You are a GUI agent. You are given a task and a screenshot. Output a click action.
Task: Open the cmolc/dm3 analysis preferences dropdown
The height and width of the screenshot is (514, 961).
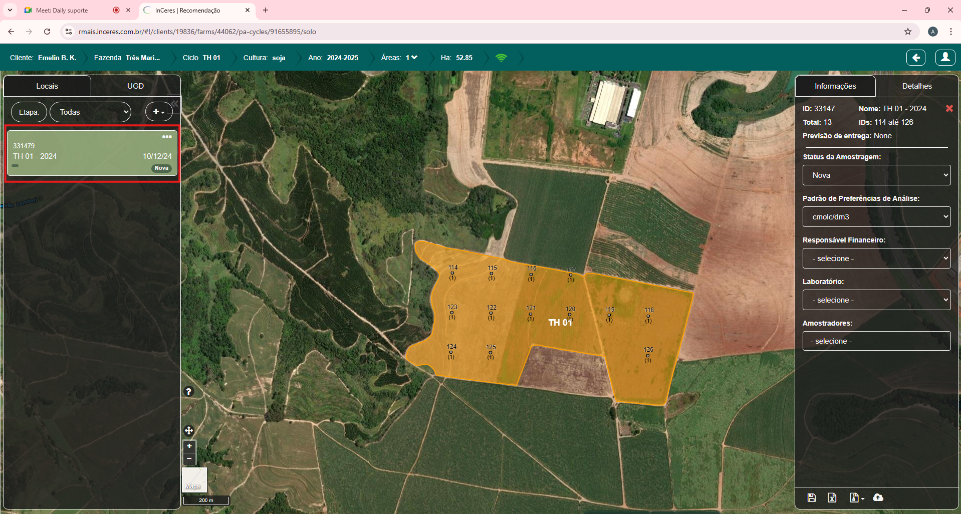[876, 217]
